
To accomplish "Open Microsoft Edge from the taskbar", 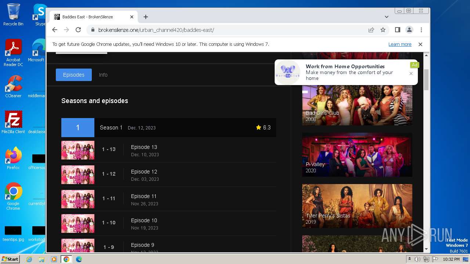I will click(79, 259).
